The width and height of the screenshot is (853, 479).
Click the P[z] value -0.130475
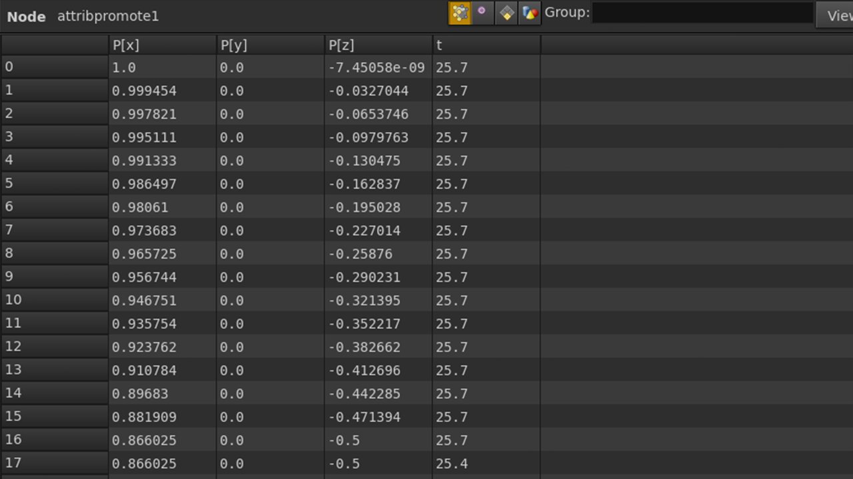coord(365,161)
